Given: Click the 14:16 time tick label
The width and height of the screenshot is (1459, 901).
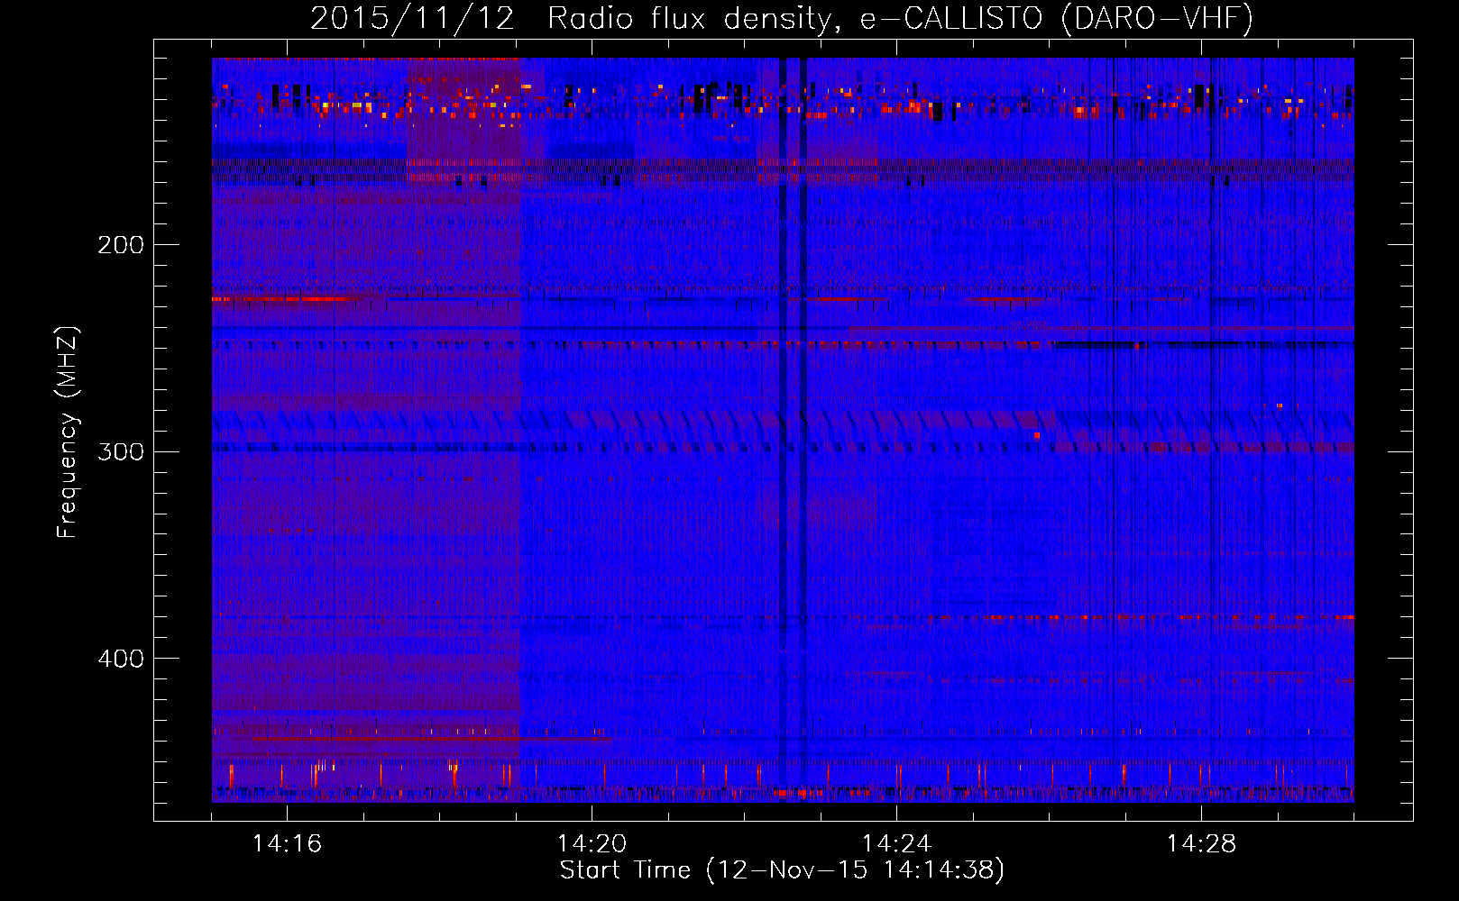Looking at the screenshot, I should point(287,844).
